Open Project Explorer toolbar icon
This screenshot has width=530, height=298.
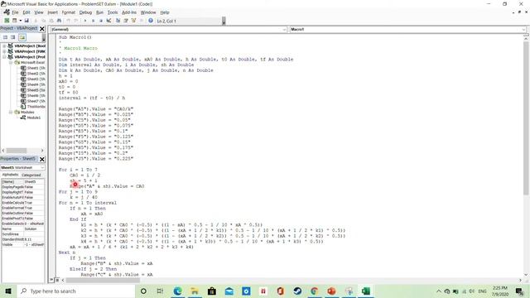[x=118, y=21]
